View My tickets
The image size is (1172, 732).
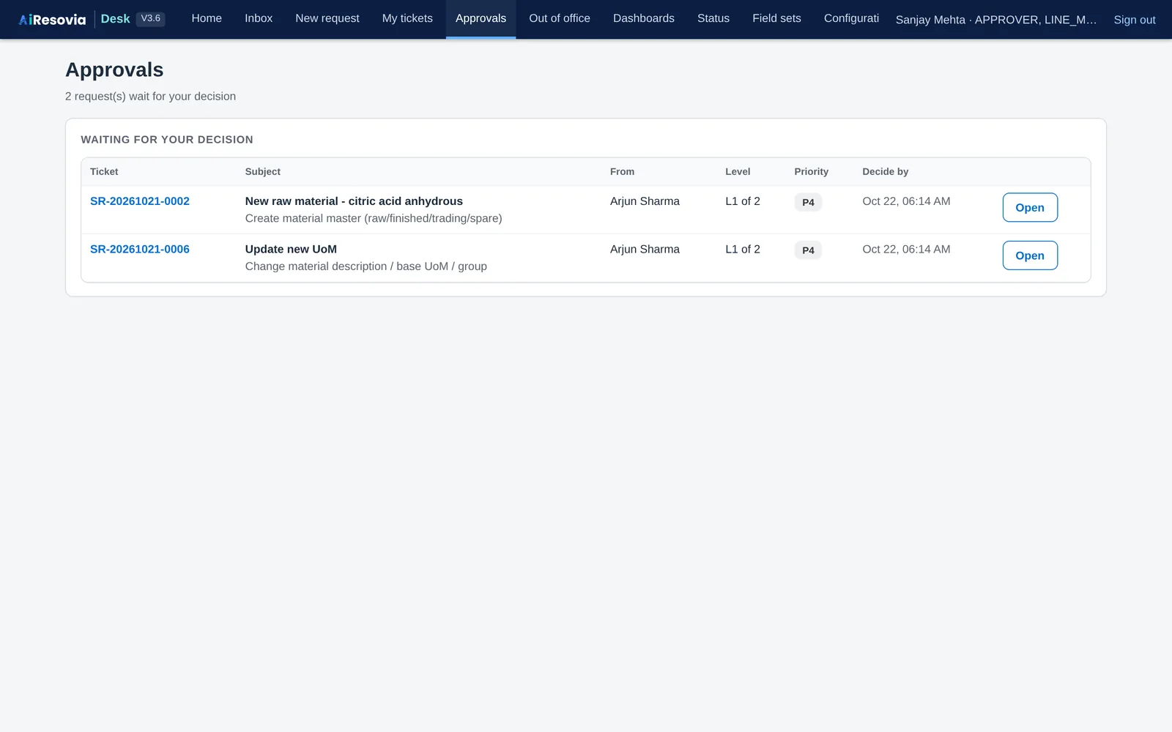pos(407,18)
